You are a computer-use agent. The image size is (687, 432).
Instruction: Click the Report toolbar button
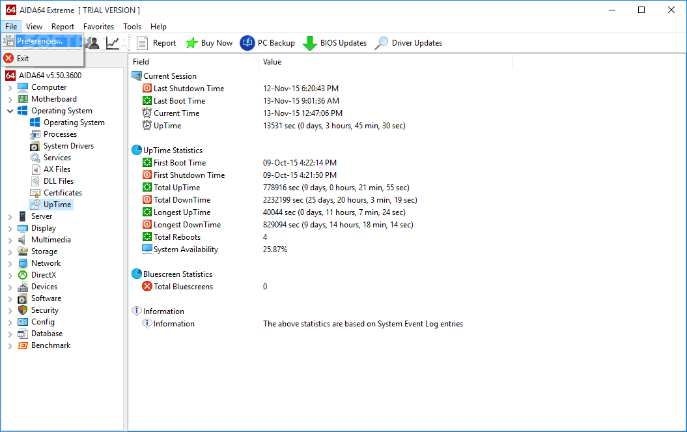(156, 43)
